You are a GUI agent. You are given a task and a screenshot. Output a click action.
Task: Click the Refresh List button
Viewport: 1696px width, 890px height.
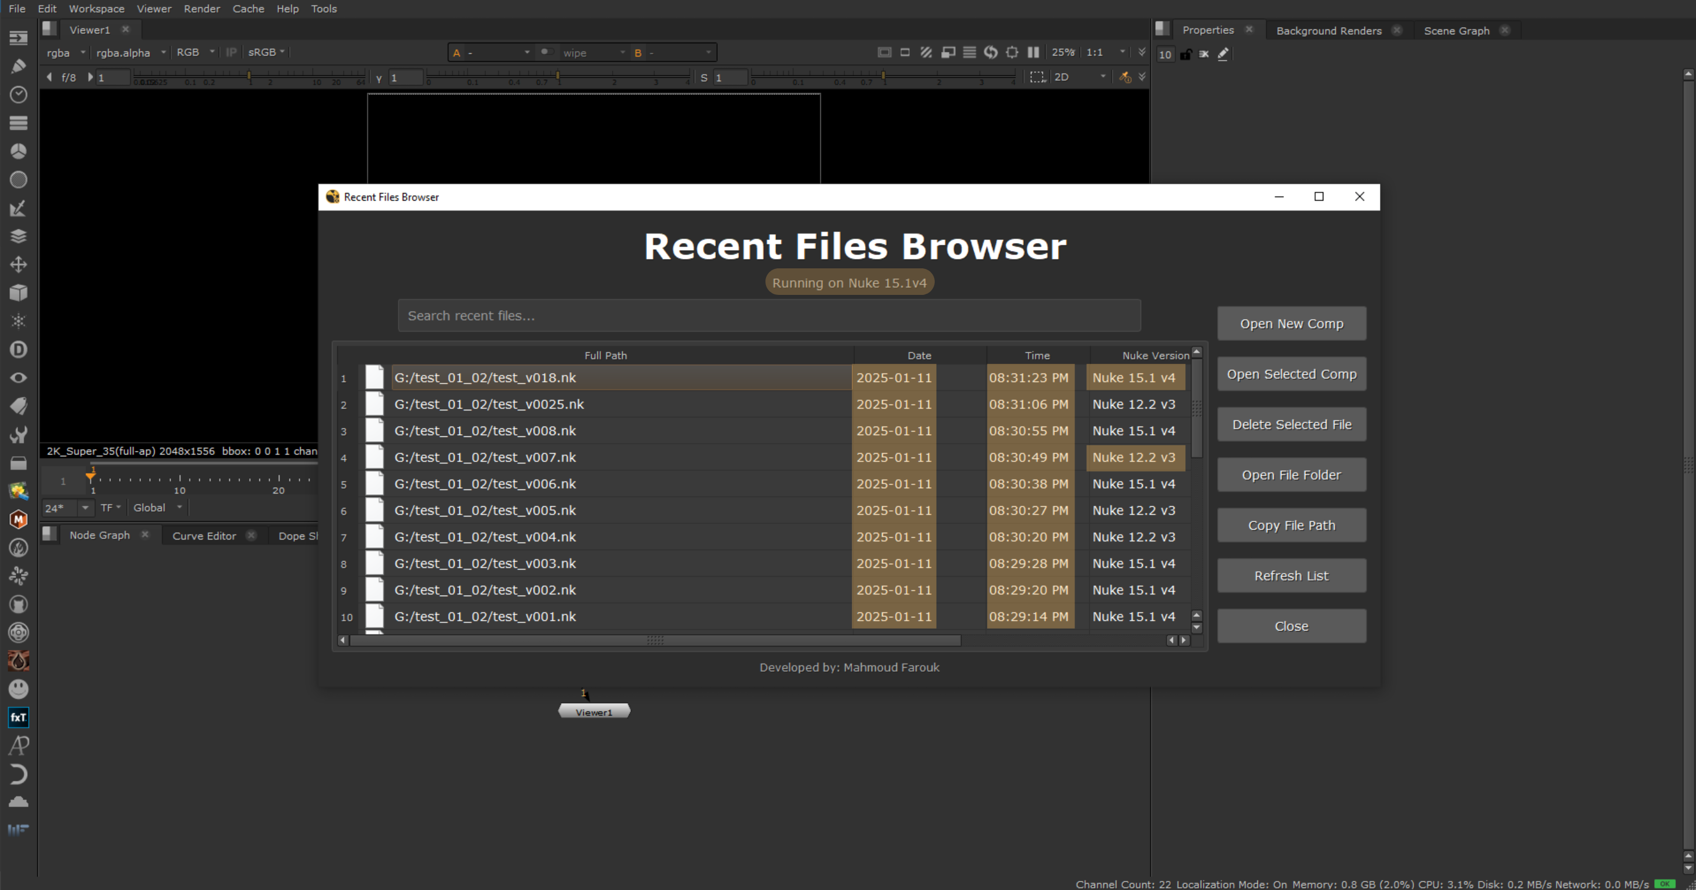(x=1291, y=575)
